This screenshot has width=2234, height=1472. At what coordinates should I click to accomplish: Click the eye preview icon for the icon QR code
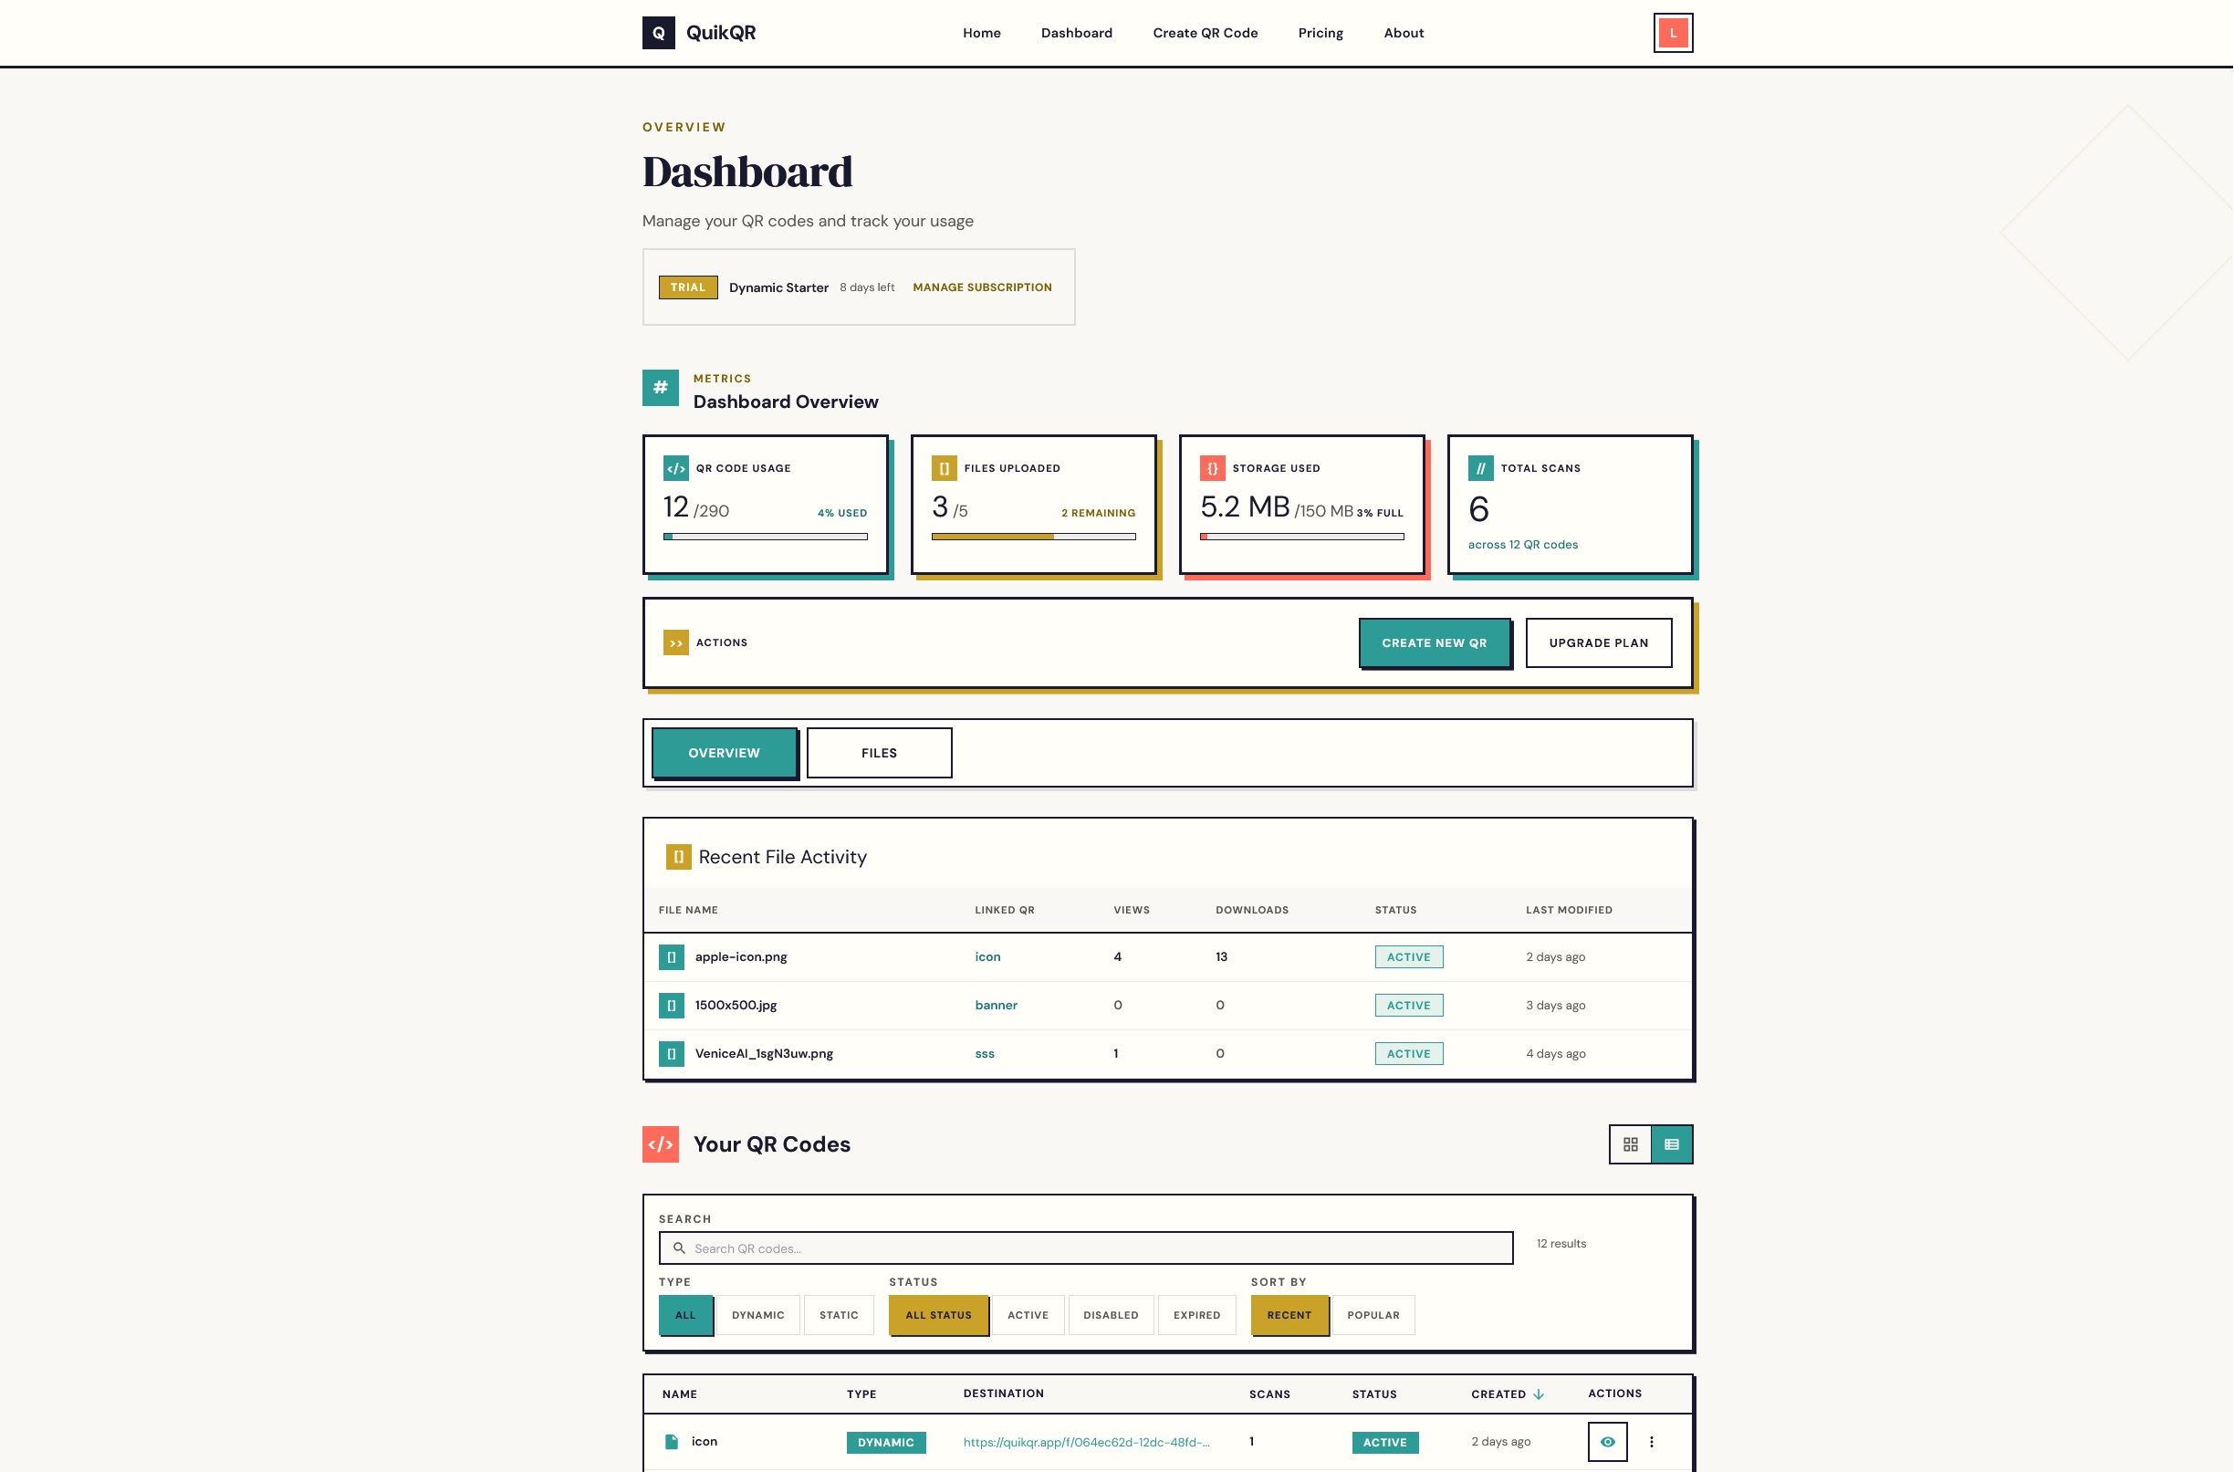coord(1607,1441)
